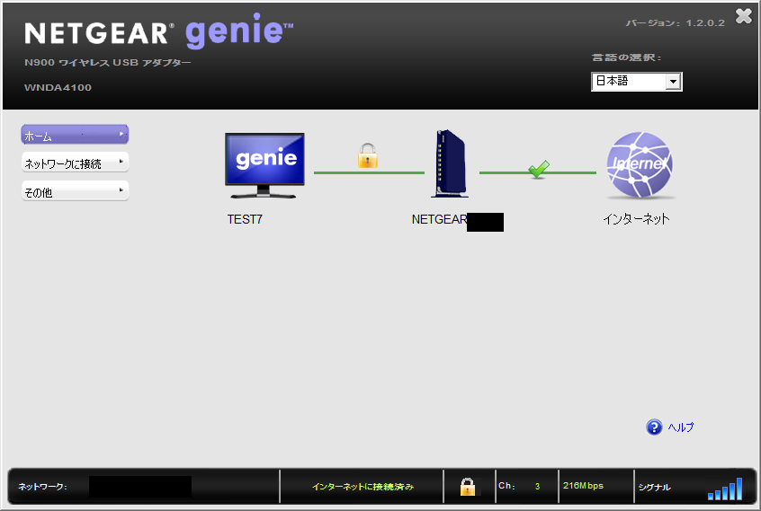Image resolution: width=761 pixels, height=511 pixels.
Task: Click the blue help question mark icon
Action: coord(654,427)
